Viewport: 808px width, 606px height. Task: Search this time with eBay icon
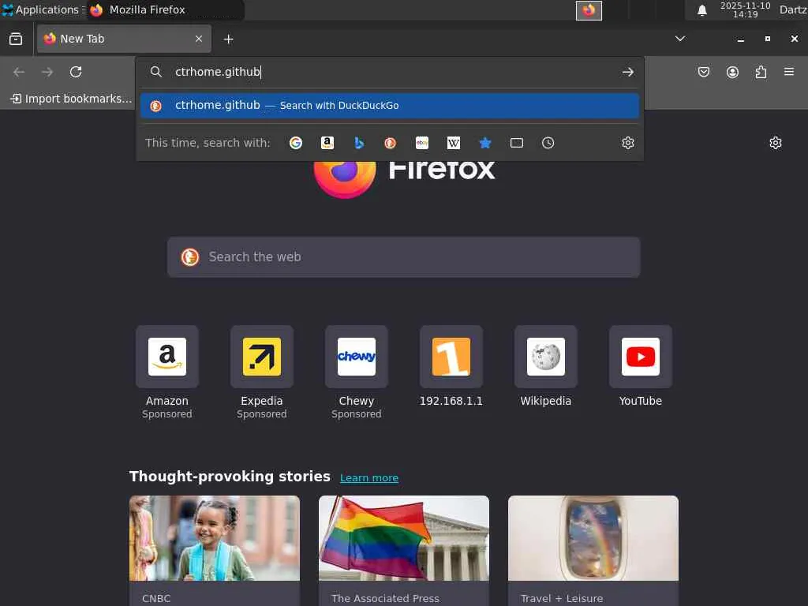(422, 143)
